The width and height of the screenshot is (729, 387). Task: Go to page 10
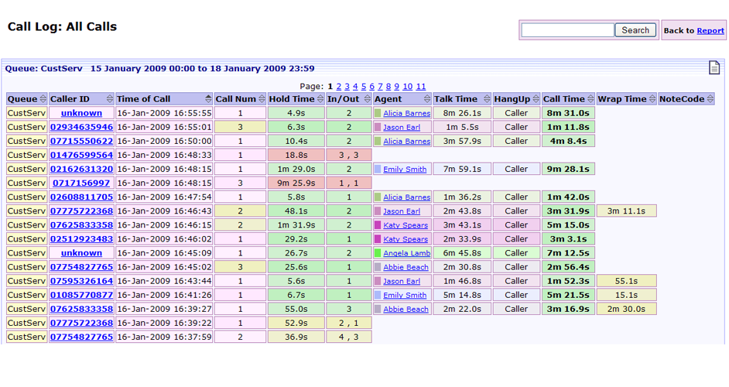pos(408,87)
